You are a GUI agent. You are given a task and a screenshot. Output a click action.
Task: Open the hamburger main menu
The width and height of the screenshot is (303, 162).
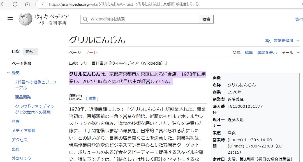point(10,19)
